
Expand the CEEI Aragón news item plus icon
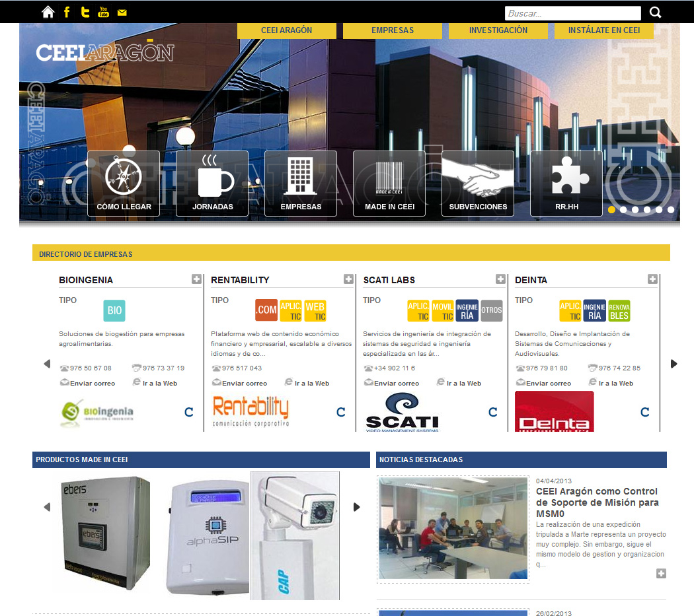pyautogui.click(x=661, y=573)
